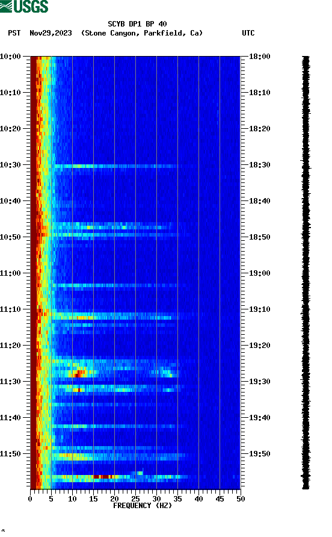The height and width of the screenshot is (537, 332).
Task: Click the 18:40 UTC time tick label
Action: (259, 201)
